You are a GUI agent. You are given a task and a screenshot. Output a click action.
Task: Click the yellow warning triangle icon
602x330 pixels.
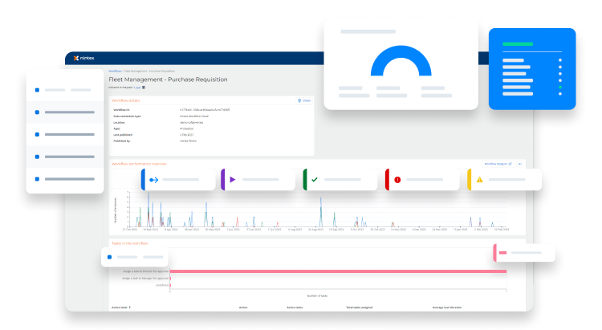(x=479, y=180)
